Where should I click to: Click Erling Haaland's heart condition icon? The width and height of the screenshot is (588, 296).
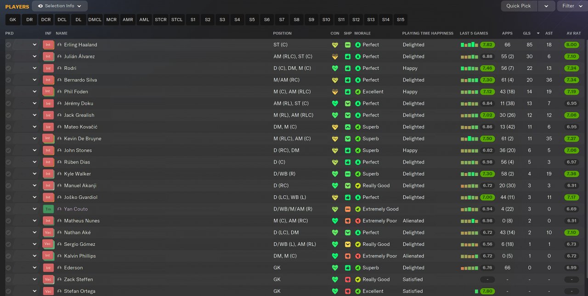(335, 45)
